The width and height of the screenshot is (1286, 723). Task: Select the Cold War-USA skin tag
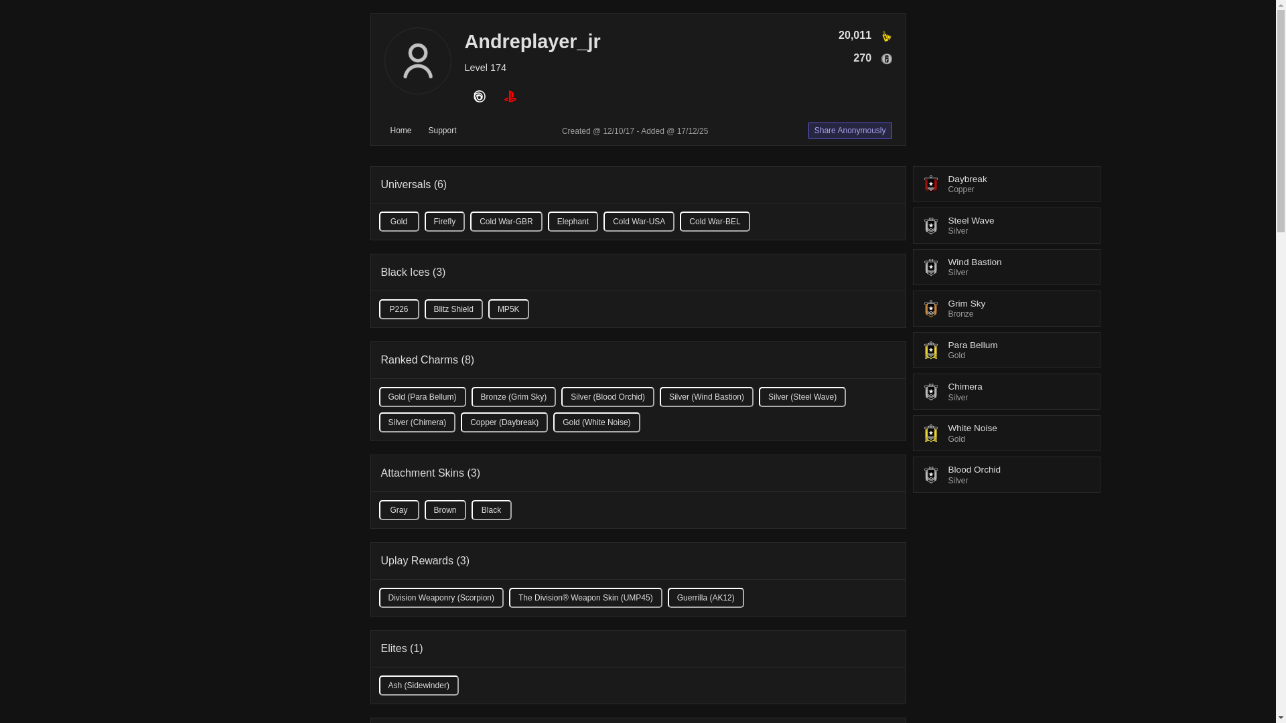pyautogui.click(x=639, y=222)
